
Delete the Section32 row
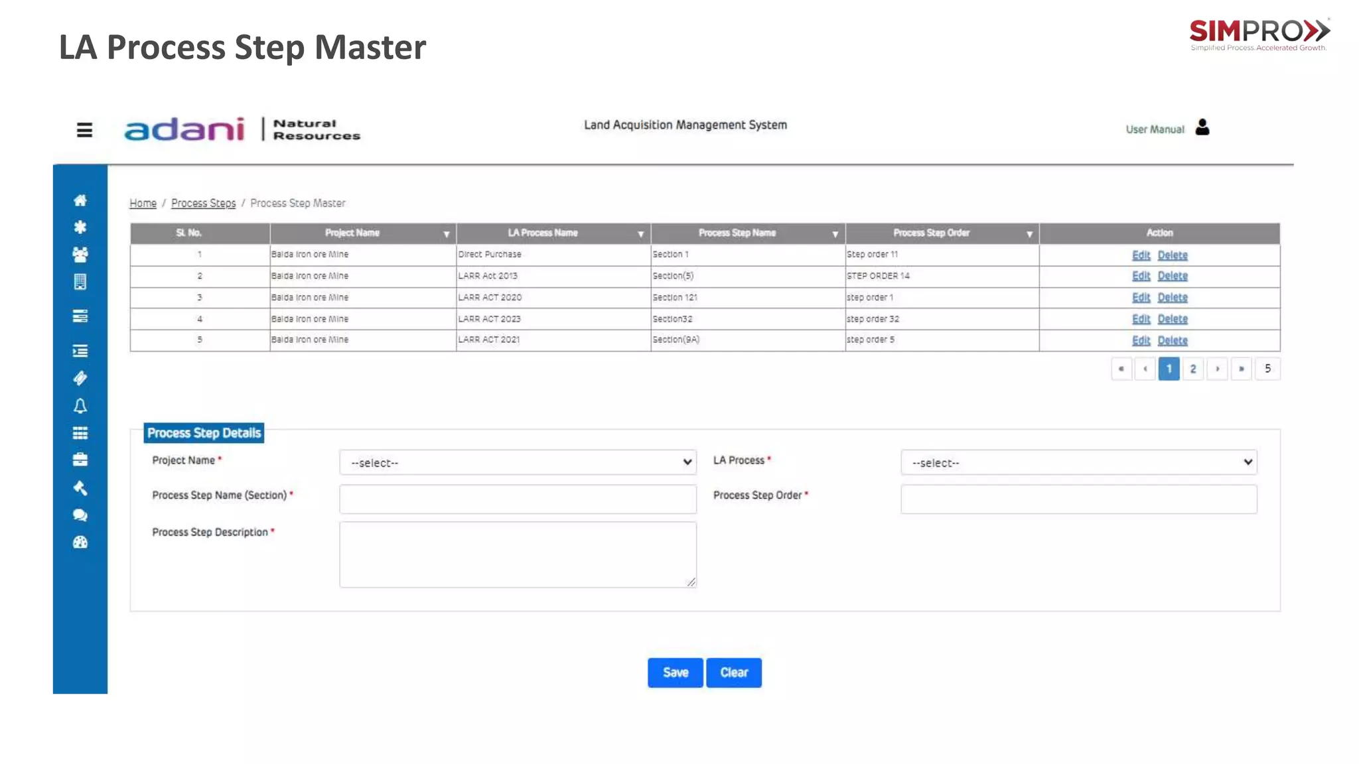(1173, 319)
